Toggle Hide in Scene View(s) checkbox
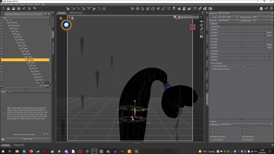This screenshot has width=274, height=154. coord(212,69)
